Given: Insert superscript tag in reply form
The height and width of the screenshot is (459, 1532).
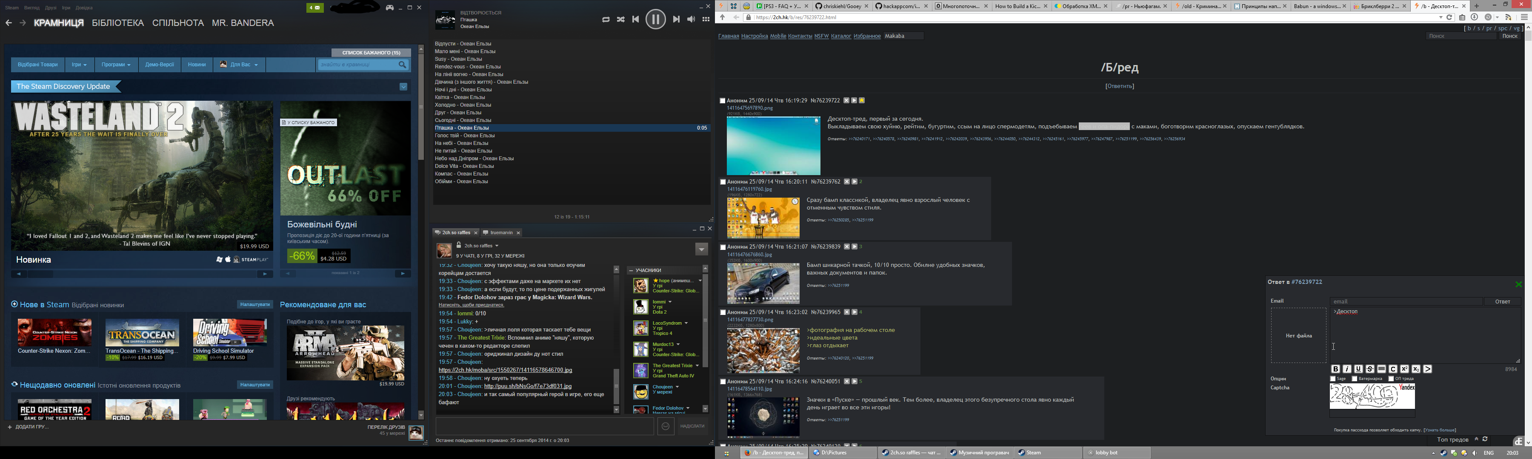Looking at the screenshot, I should [1405, 369].
